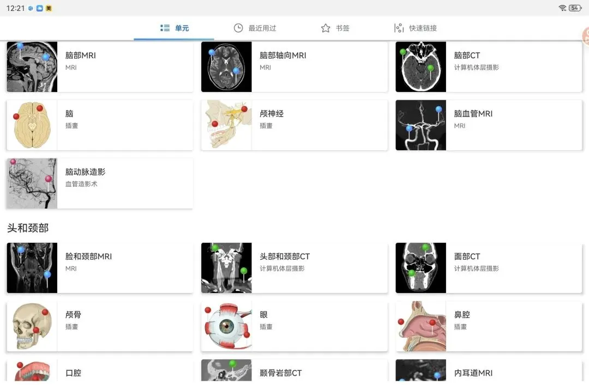Select the 颅神经 illustration module

pyautogui.click(x=294, y=125)
